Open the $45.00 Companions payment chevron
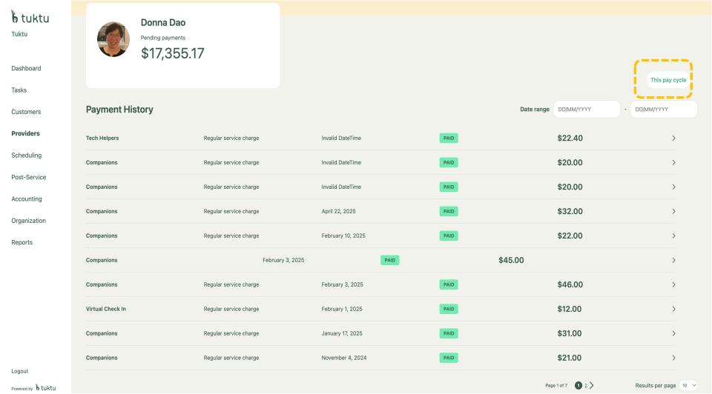Screen dimensions: 712x394 coord(673,260)
